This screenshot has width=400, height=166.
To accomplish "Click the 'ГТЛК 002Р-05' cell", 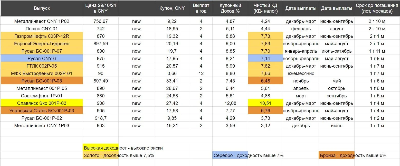I will pyautogui.click(x=42, y=66).
